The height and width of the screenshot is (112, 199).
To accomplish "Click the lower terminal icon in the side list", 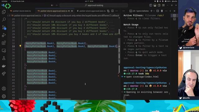I will click(x=174, y=19).
